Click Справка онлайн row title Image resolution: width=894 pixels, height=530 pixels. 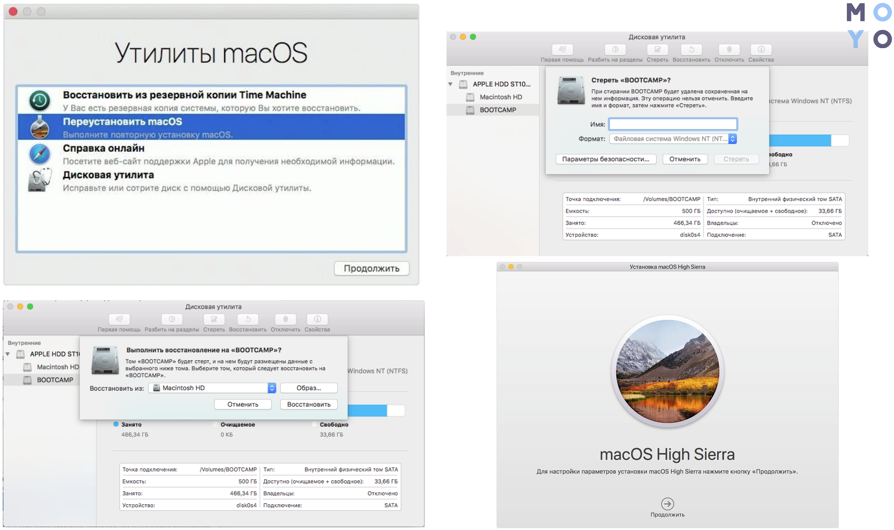(x=104, y=148)
